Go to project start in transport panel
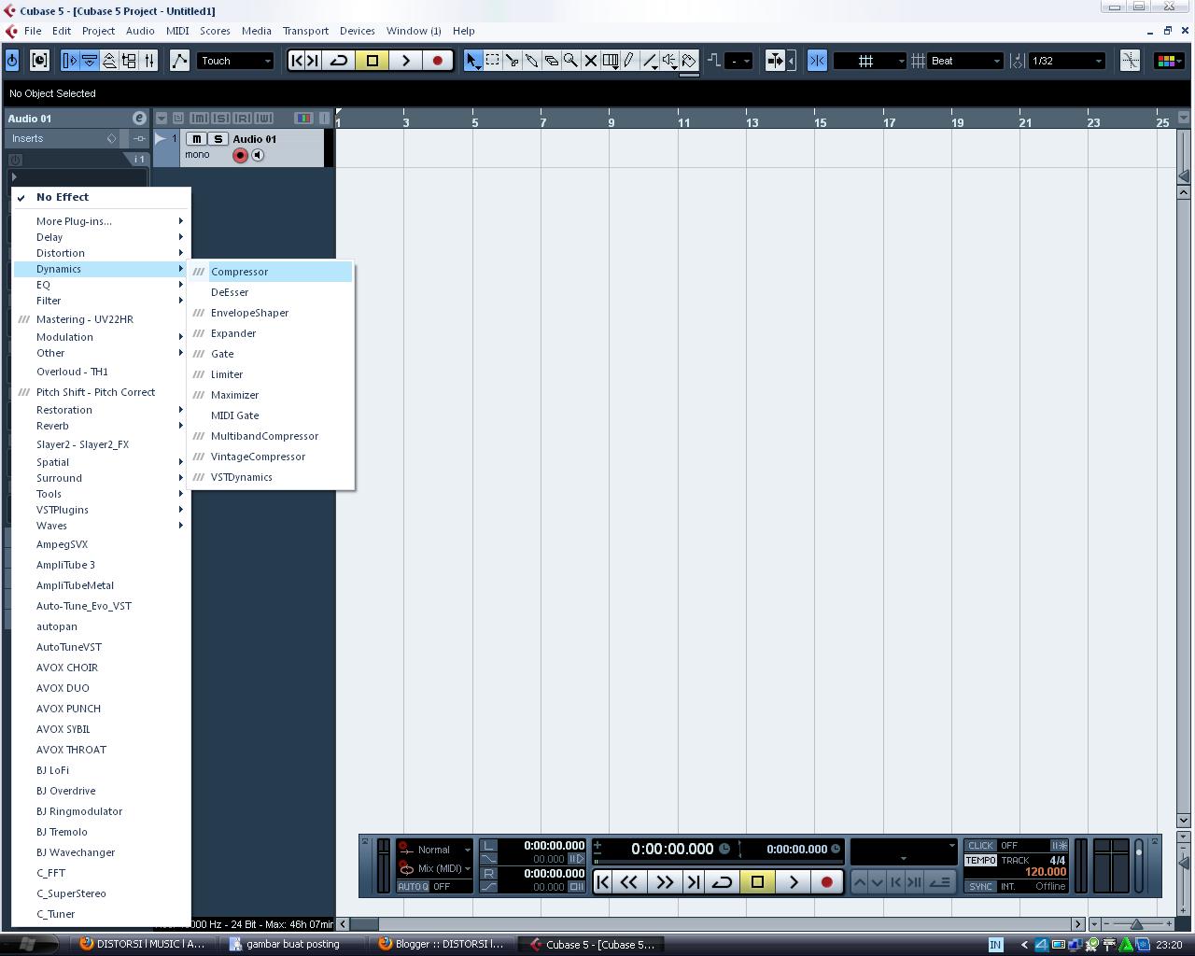The height and width of the screenshot is (956, 1195). [x=602, y=881]
